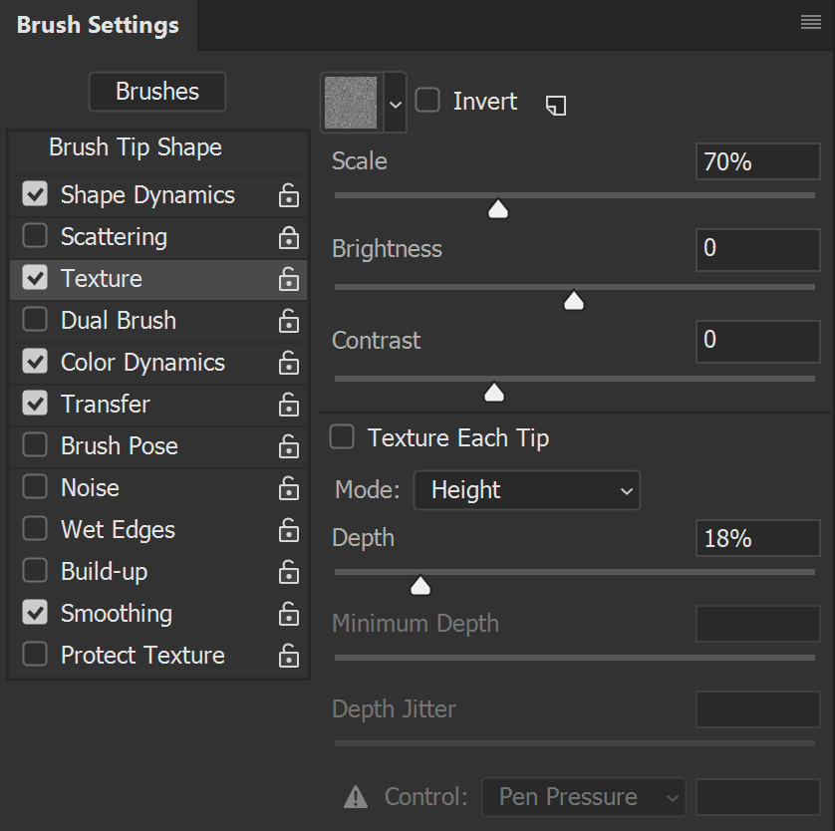Select the Brush Settings panel tab
Viewport: 835px width, 831px height.
(98, 26)
